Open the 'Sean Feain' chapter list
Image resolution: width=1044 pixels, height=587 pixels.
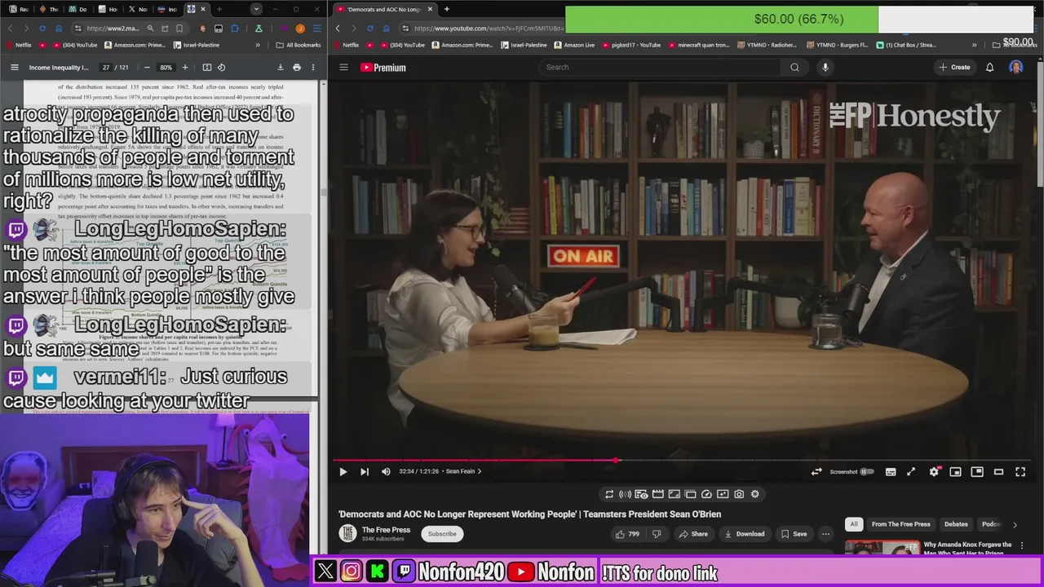pos(463,471)
